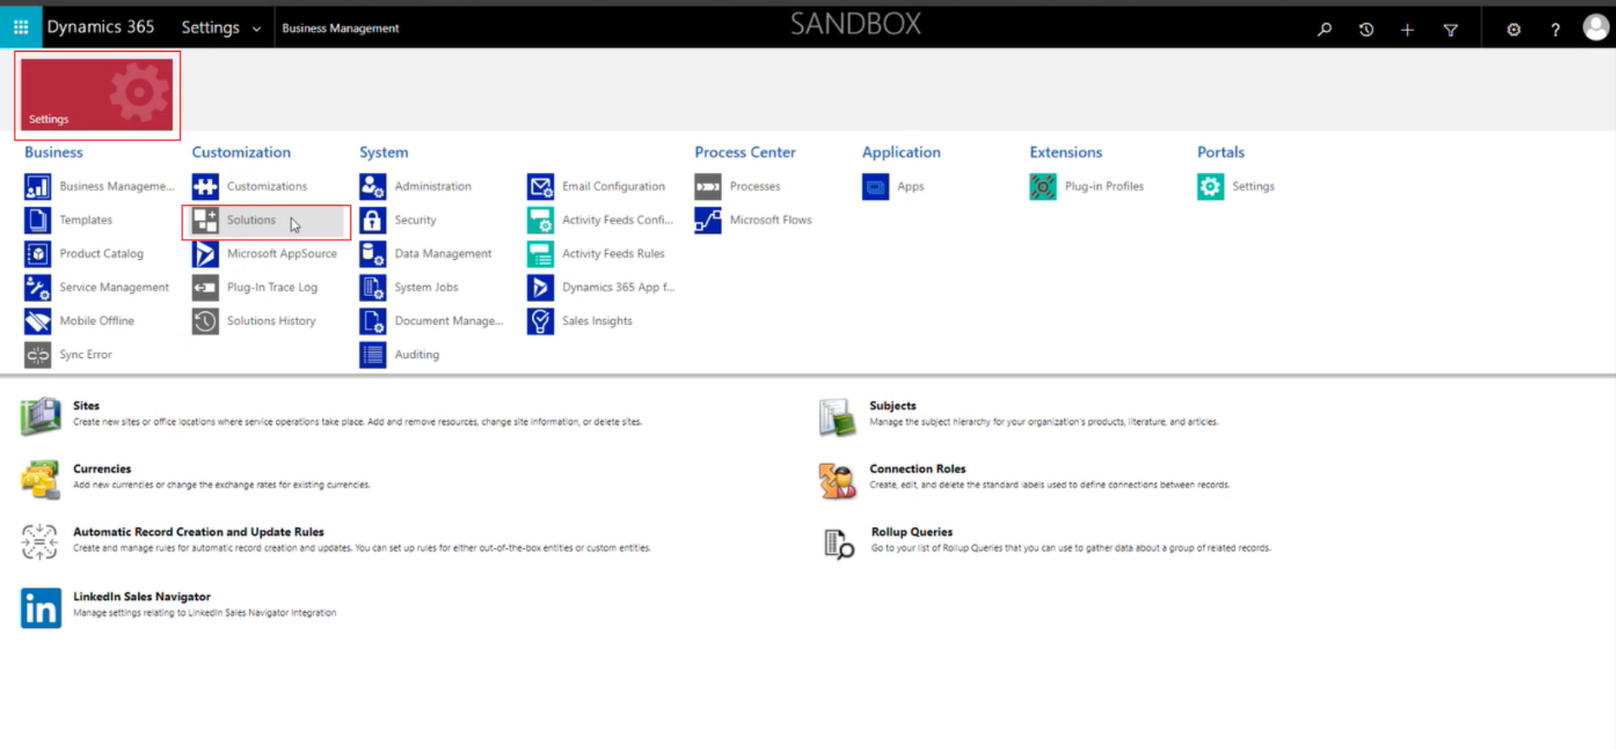Open the Sites link

click(x=86, y=405)
